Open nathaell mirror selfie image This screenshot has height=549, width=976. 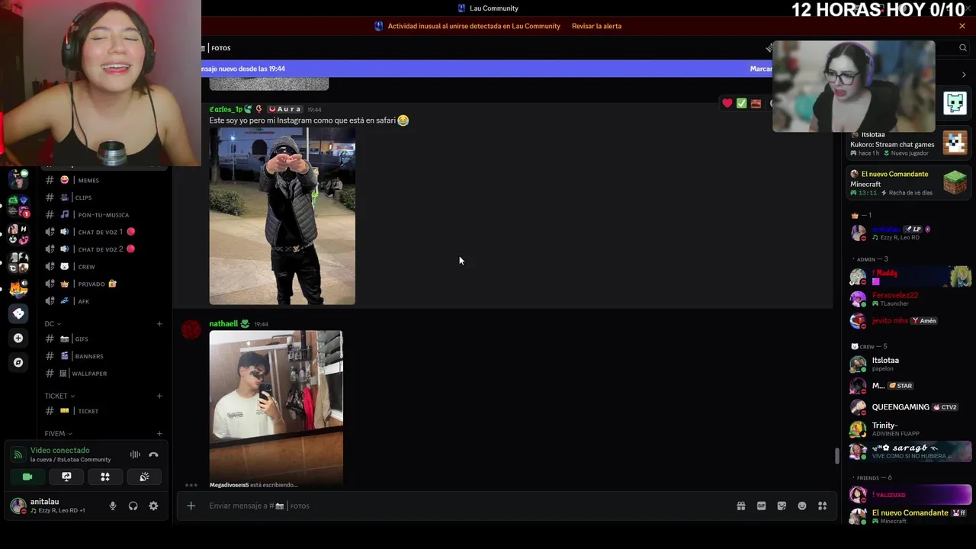pos(276,408)
